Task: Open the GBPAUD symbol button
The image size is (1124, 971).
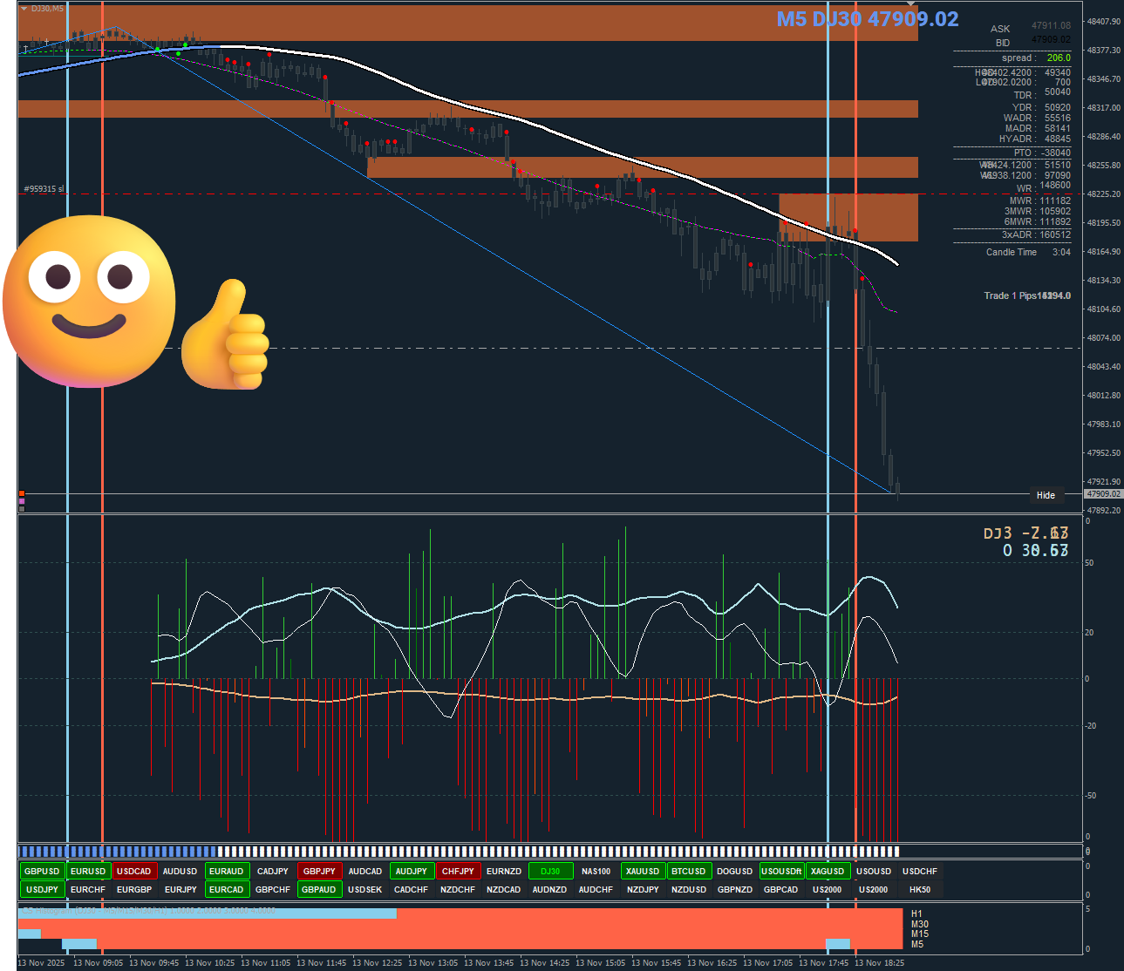Action: pos(319,890)
